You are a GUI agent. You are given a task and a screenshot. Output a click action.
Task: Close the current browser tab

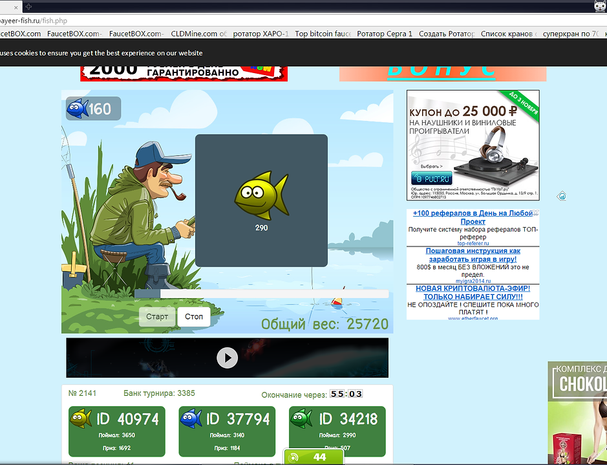(x=16, y=7)
